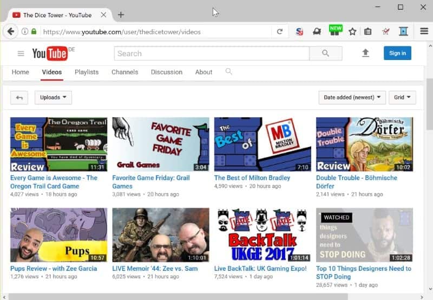
Task: Click the URL address bar
Action: click(156, 32)
